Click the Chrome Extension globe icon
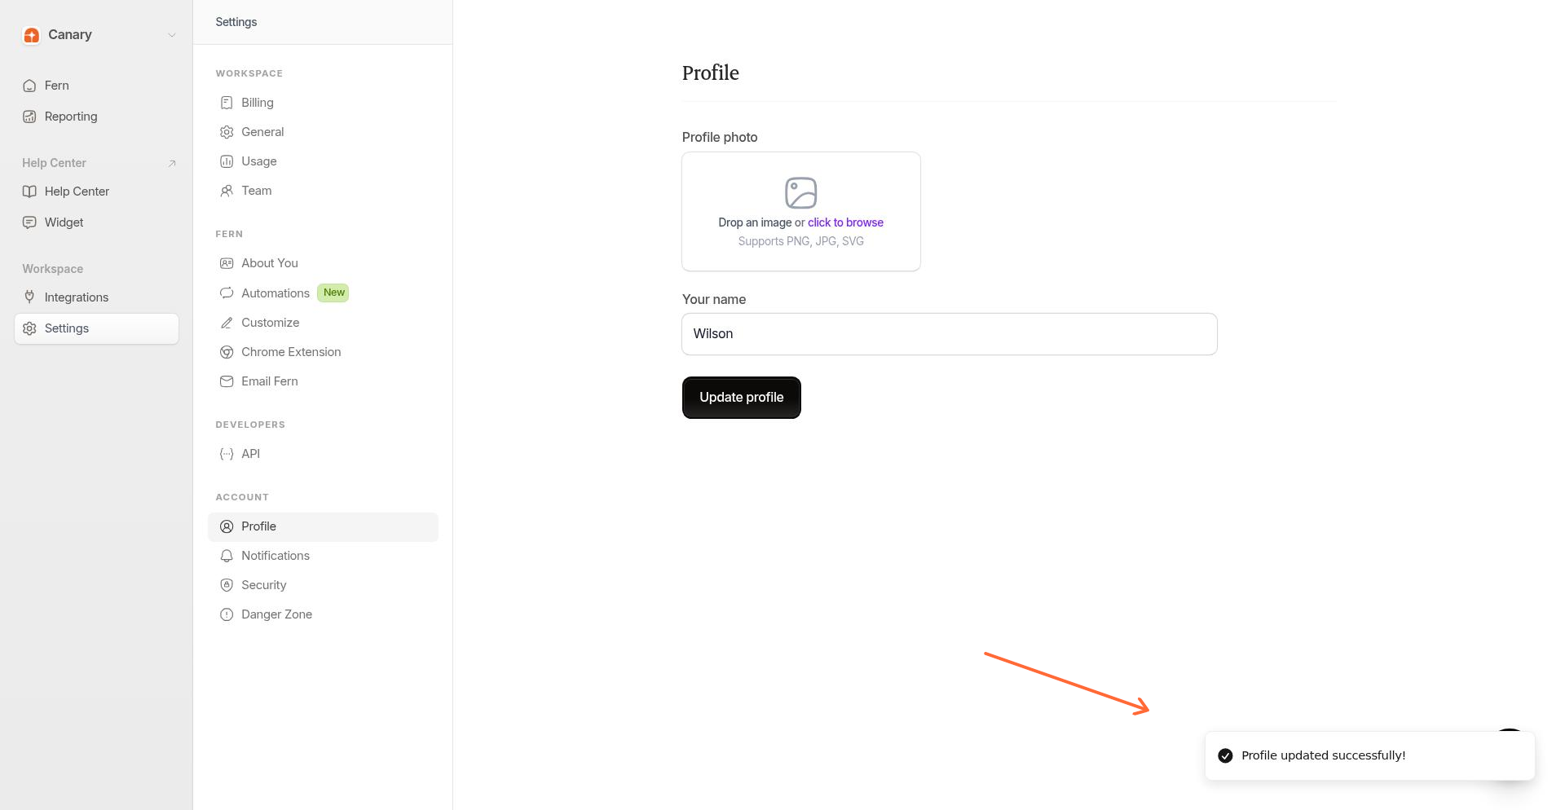The image size is (1565, 810). [x=226, y=352]
